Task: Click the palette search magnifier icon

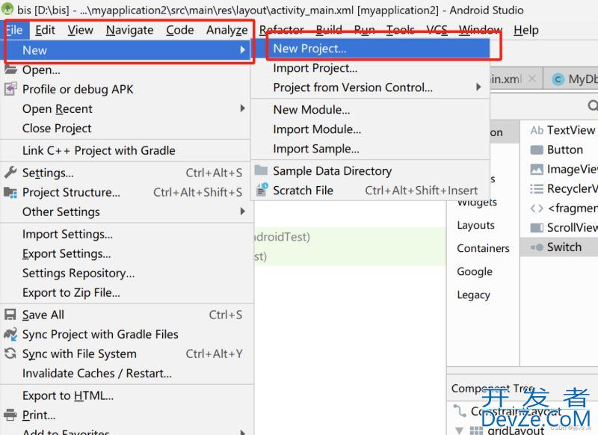Action: [x=593, y=105]
